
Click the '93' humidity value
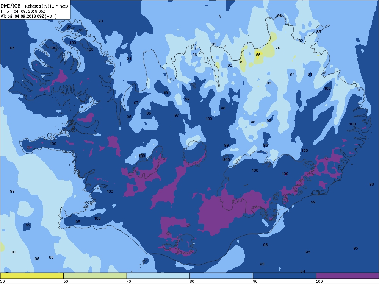pyautogui.click(x=100, y=21)
